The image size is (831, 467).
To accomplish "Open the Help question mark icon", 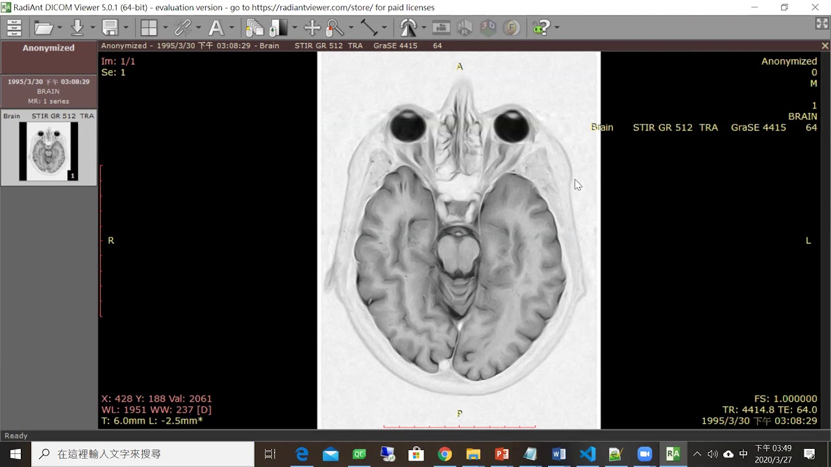I will pyautogui.click(x=541, y=28).
